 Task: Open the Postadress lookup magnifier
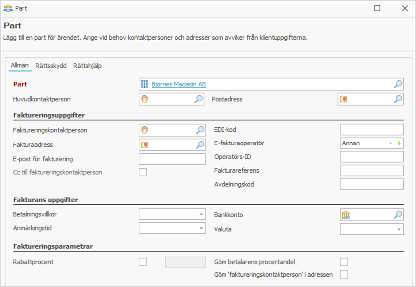tap(398, 99)
